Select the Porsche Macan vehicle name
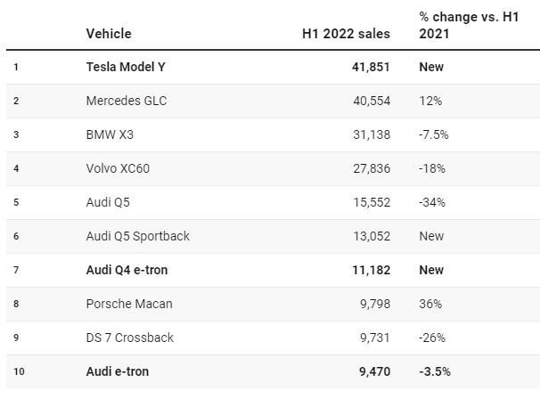540x399 pixels. pyautogui.click(x=129, y=304)
